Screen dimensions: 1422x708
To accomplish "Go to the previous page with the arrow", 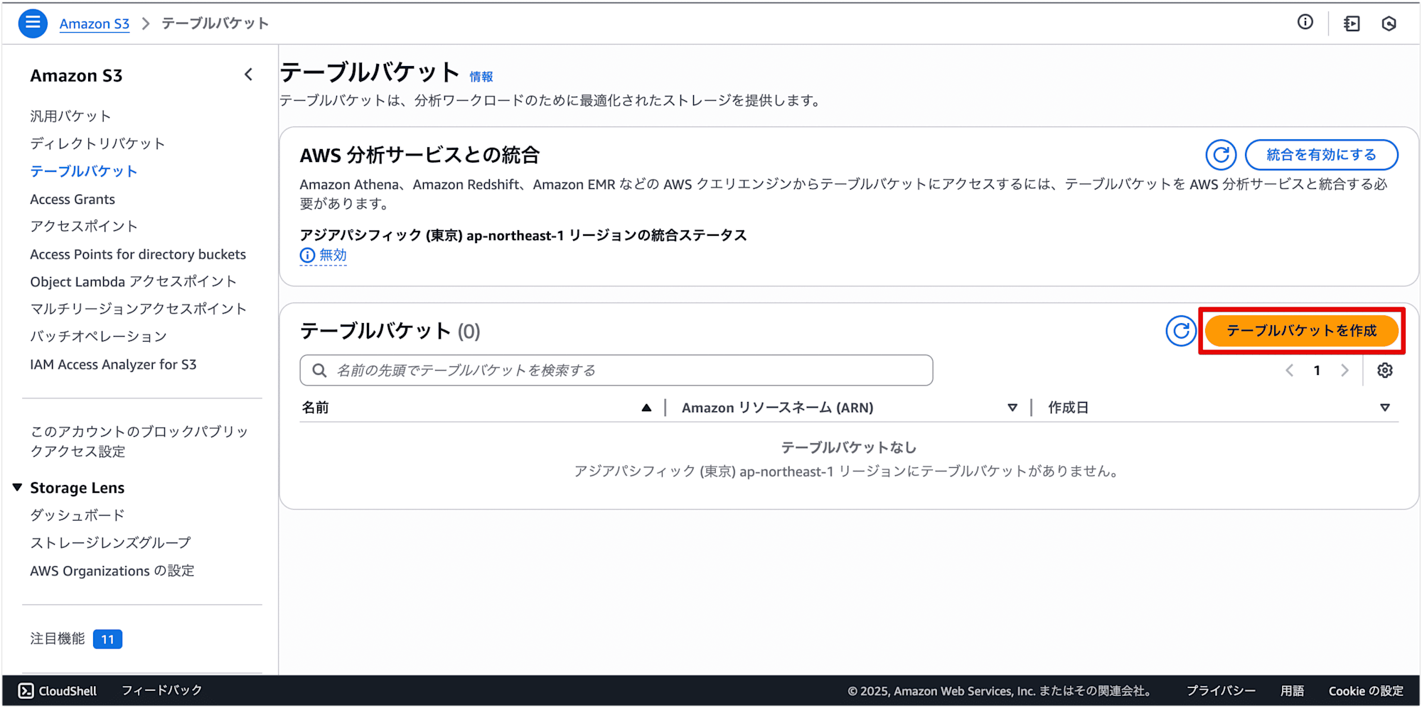I will pyautogui.click(x=1289, y=370).
